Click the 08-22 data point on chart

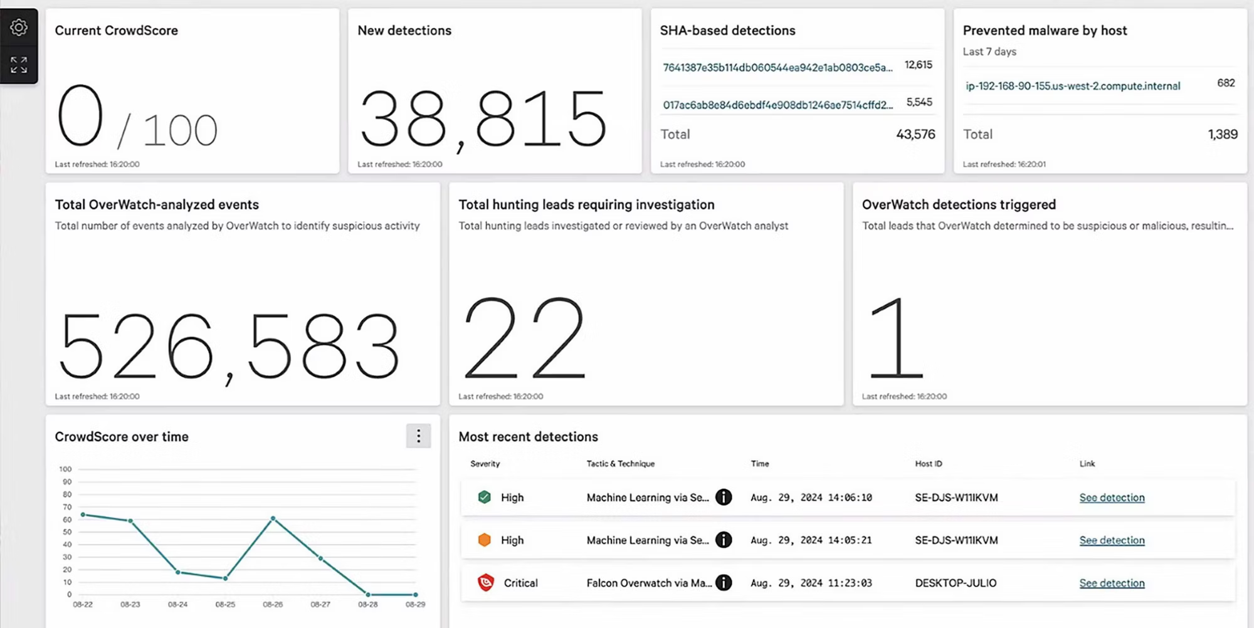pos(83,515)
